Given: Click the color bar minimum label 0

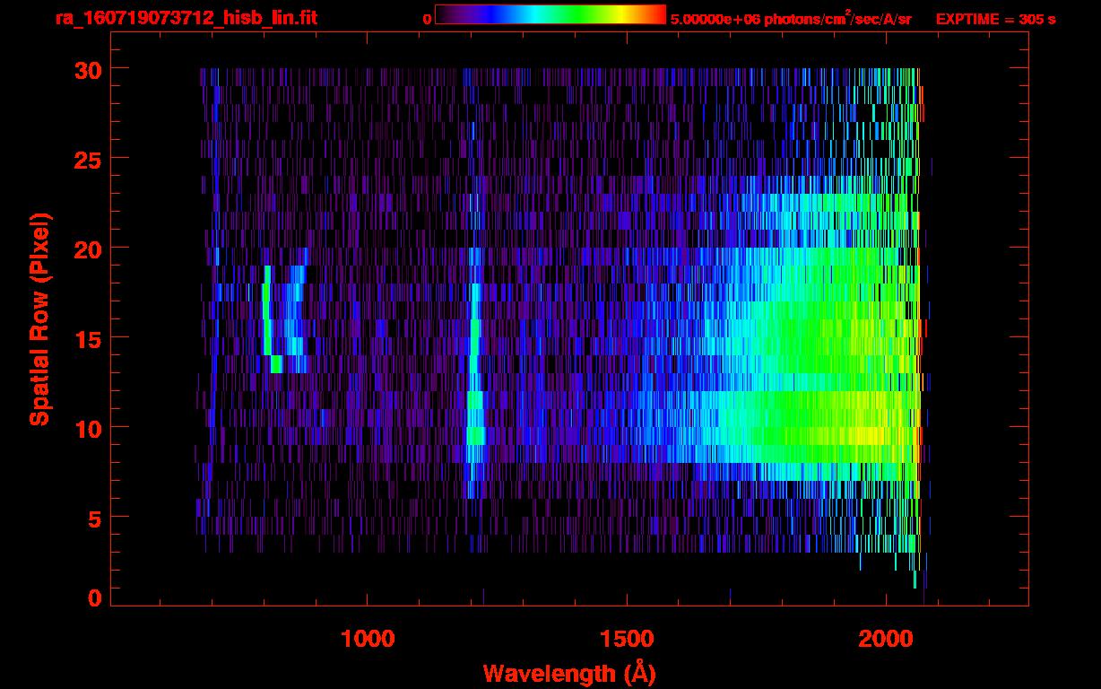Looking at the screenshot, I should (x=428, y=19).
